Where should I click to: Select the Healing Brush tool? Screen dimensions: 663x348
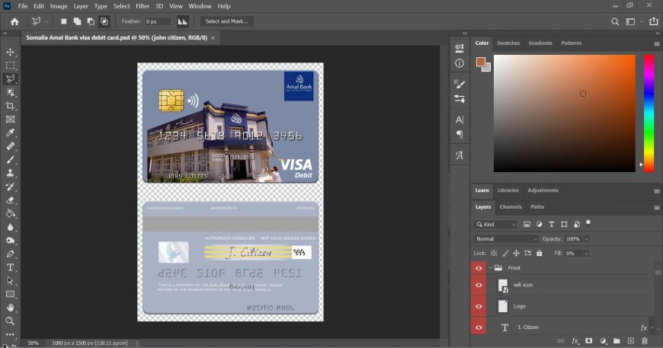coord(10,146)
